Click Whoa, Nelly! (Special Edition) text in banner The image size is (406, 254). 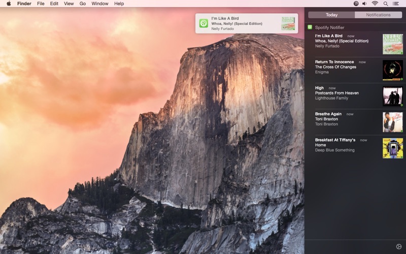click(x=236, y=23)
